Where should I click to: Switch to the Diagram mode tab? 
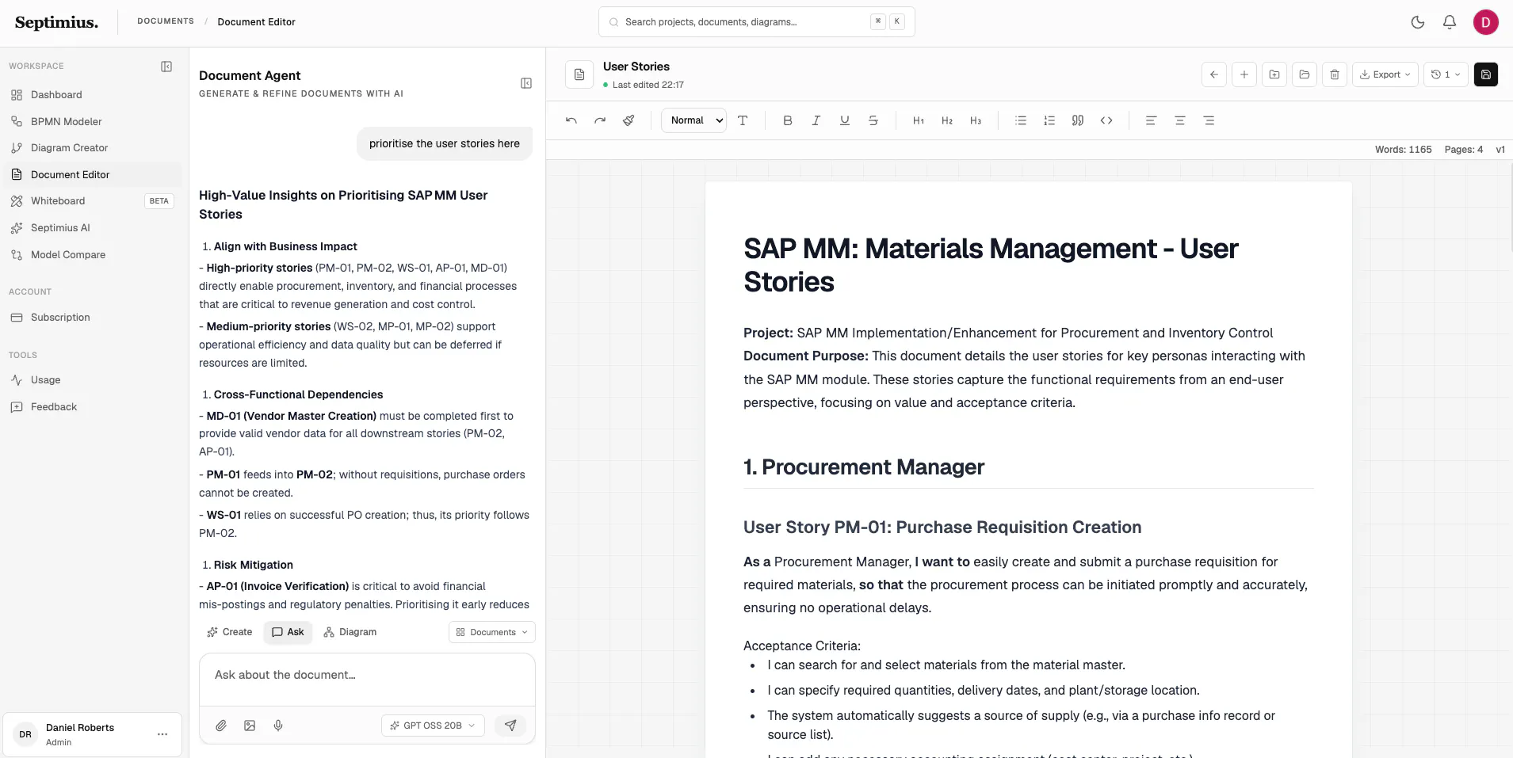pos(350,632)
